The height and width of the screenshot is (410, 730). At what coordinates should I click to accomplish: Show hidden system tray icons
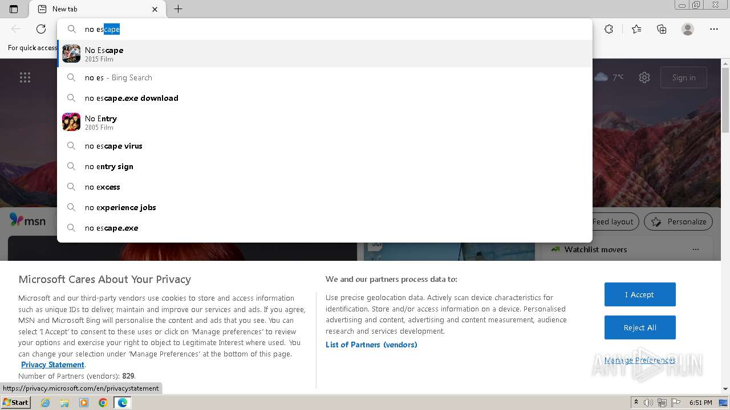tap(636, 402)
